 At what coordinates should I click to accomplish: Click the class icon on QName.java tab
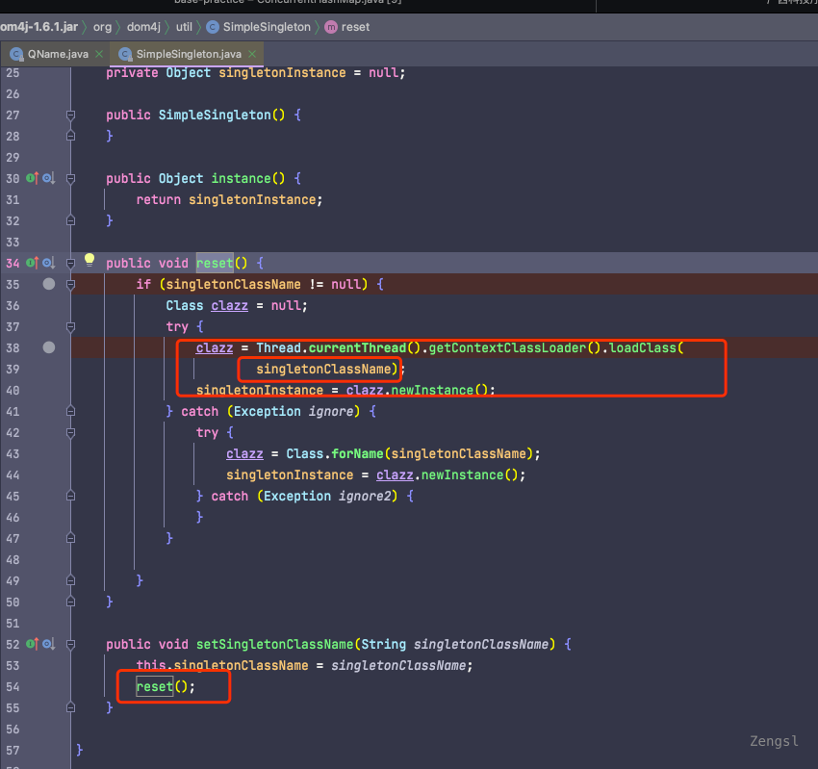coord(16,54)
